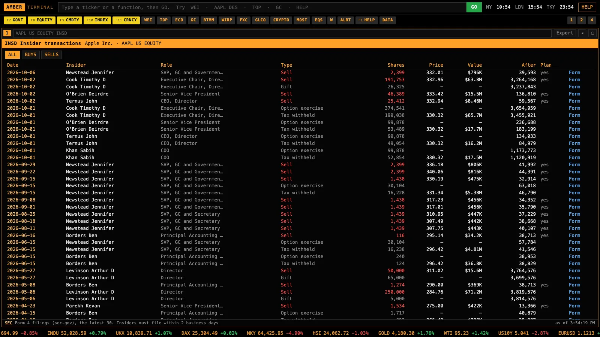Follow the SEC link in the footer note

coord(8,323)
